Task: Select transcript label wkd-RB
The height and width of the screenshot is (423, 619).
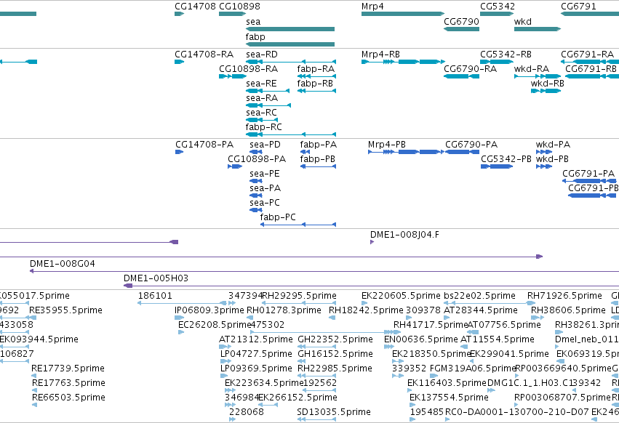Action: [x=547, y=84]
